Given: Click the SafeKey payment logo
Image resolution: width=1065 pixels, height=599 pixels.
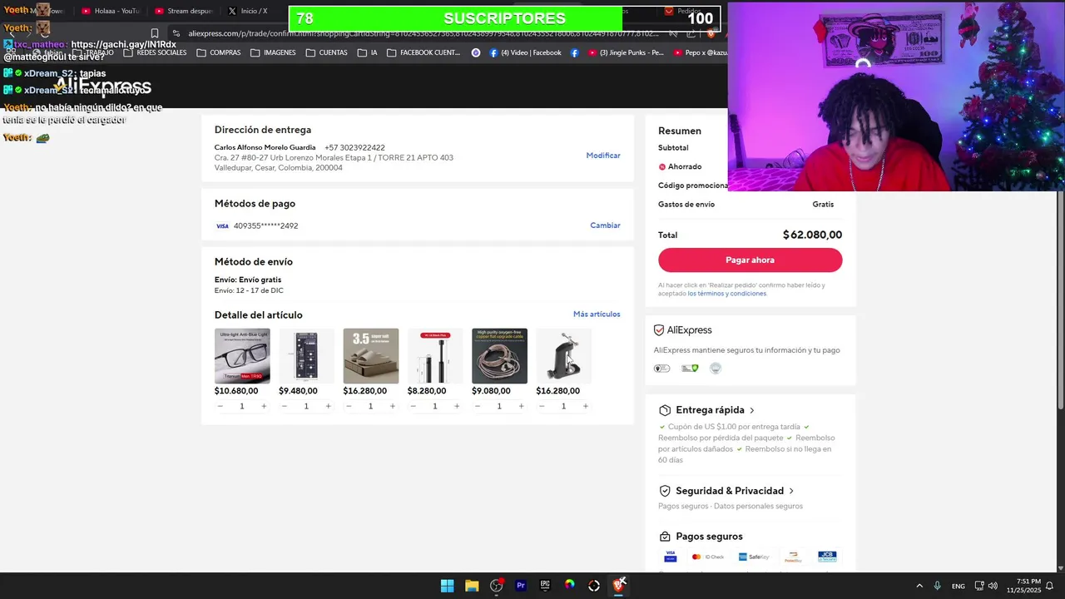Looking at the screenshot, I should pos(754,557).
